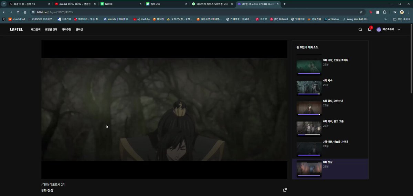Close the NAVER tab
This screenshot has width=413, height=196.
140,4
